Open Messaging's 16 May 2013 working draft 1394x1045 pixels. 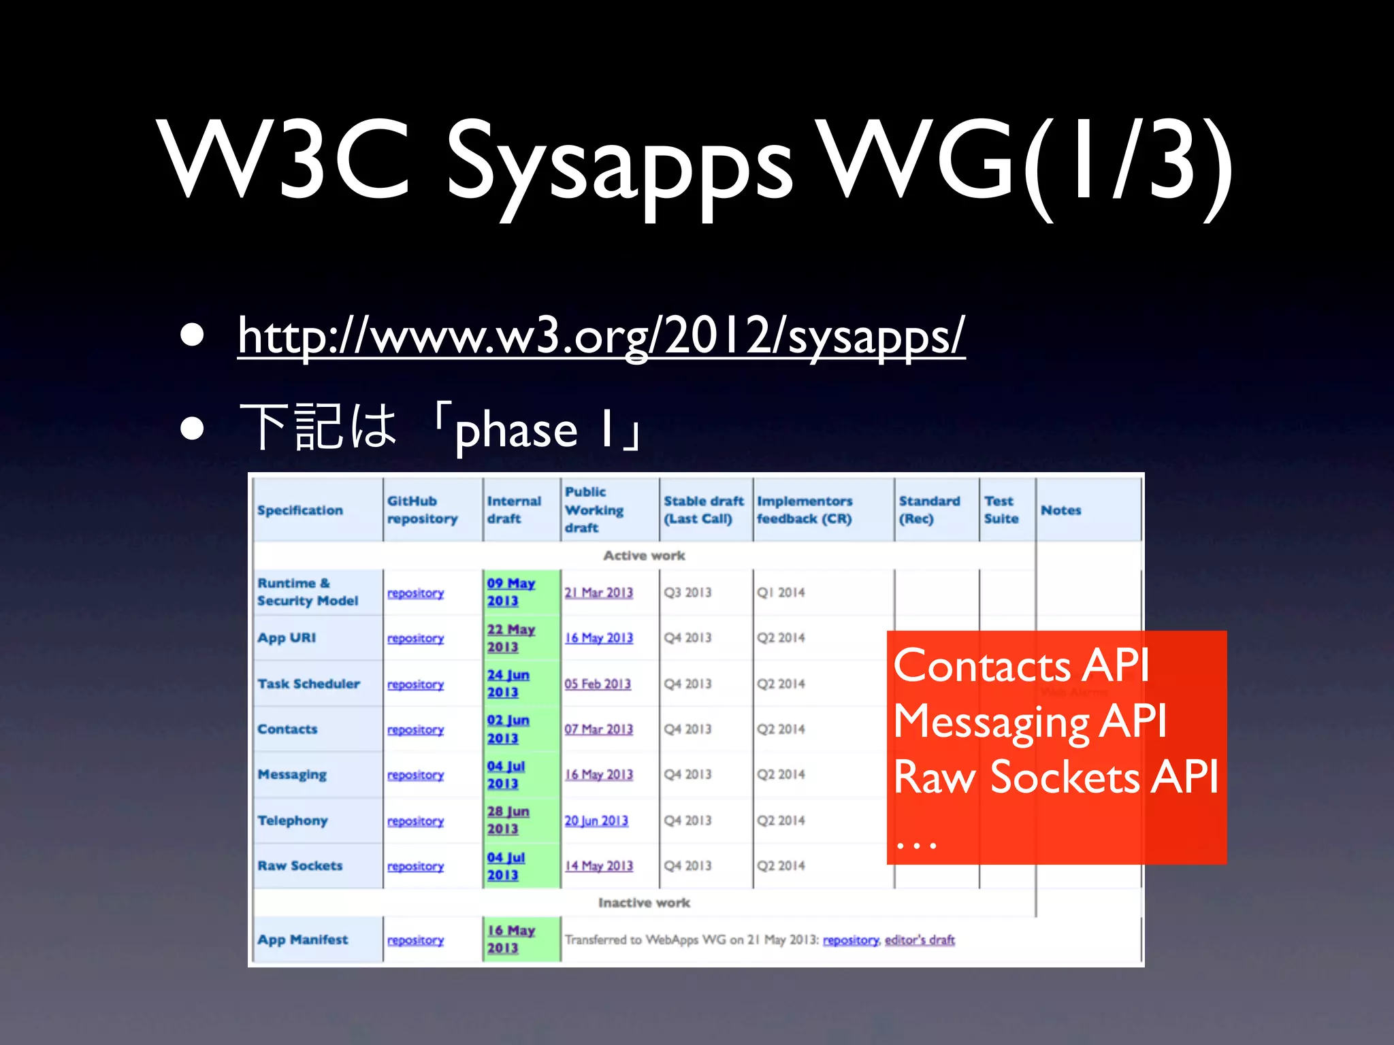point(598,775)
